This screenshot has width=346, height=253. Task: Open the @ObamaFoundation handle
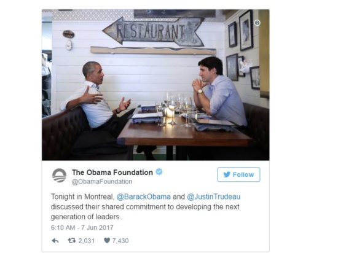coord(102,182)
